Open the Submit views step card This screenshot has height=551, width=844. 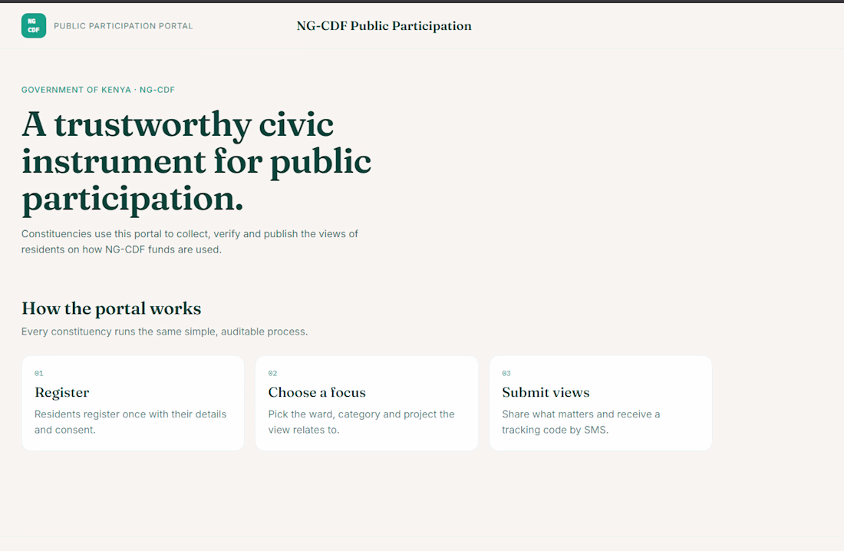tap(601, 403)
